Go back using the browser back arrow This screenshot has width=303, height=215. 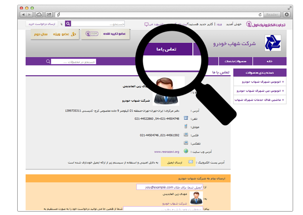point(23,15)
